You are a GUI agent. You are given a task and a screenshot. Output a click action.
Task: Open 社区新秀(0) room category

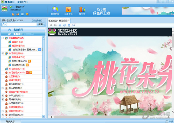point(14,77)
